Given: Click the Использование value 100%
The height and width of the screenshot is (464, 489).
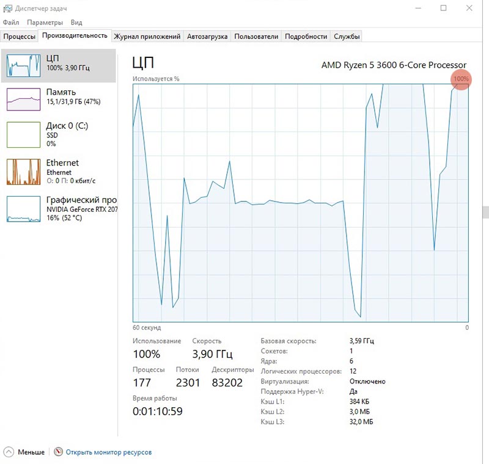Looking at the screenshot, I should tap(147, 354).
